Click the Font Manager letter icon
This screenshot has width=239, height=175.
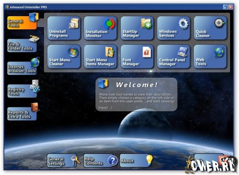[x=147, y=52]
